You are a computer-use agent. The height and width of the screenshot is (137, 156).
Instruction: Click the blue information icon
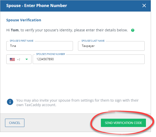click(x=10, y=102)
